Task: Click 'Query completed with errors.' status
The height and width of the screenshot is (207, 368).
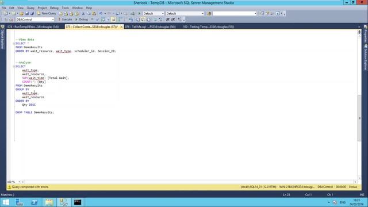Action: point(30,187)
